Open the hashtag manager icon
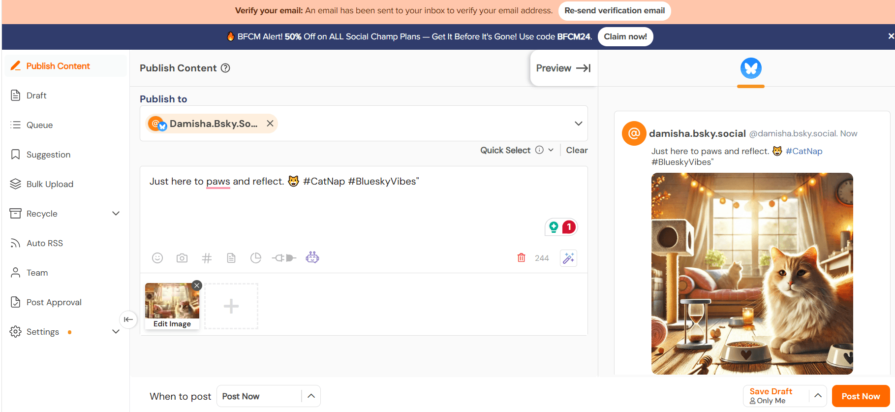The width and height of the screenshot is (895, 412). click(207, 258)
